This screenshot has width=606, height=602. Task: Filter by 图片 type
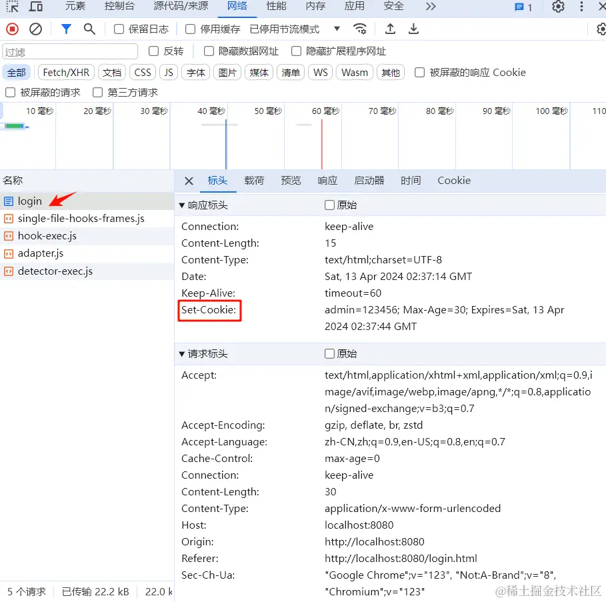click(x=227, y=73)
